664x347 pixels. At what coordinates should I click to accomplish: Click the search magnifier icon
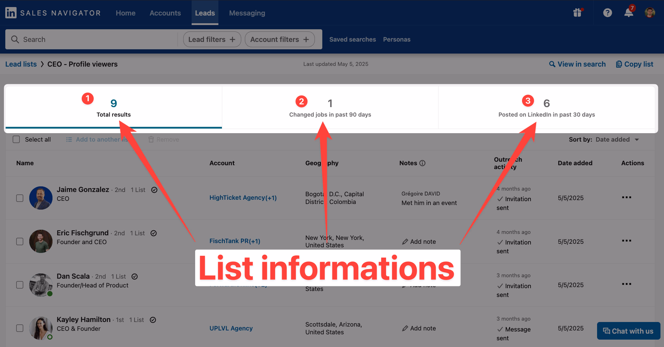[15, 39]
